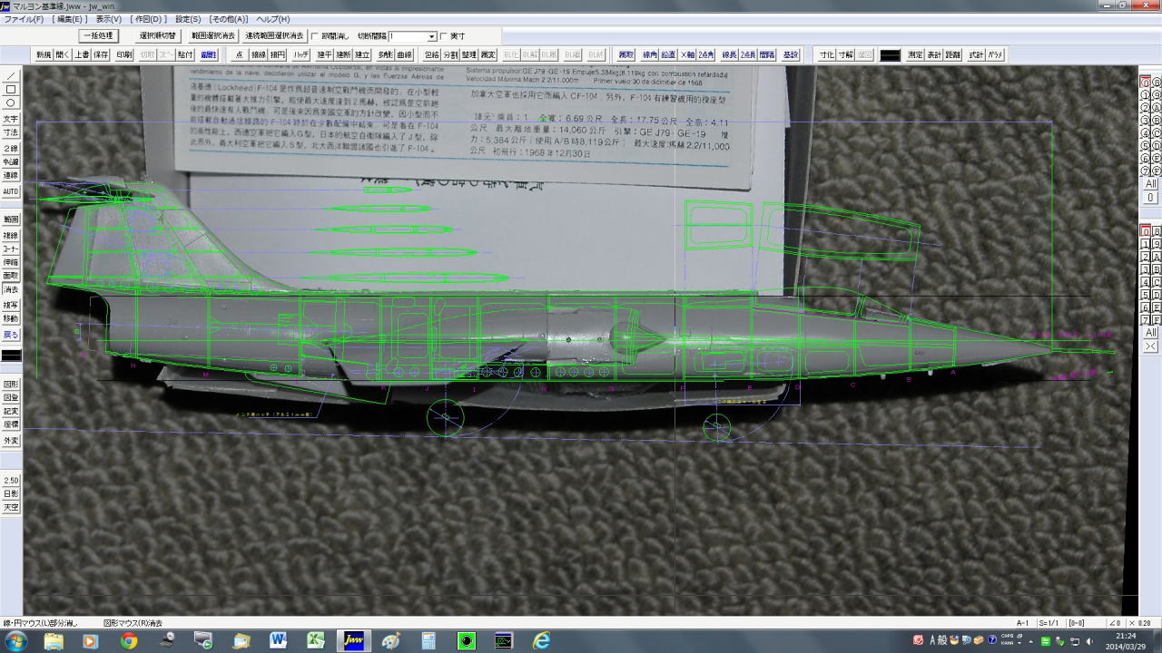
Task: Select the rectangle drawing tool icon
Action: (11, 90)
